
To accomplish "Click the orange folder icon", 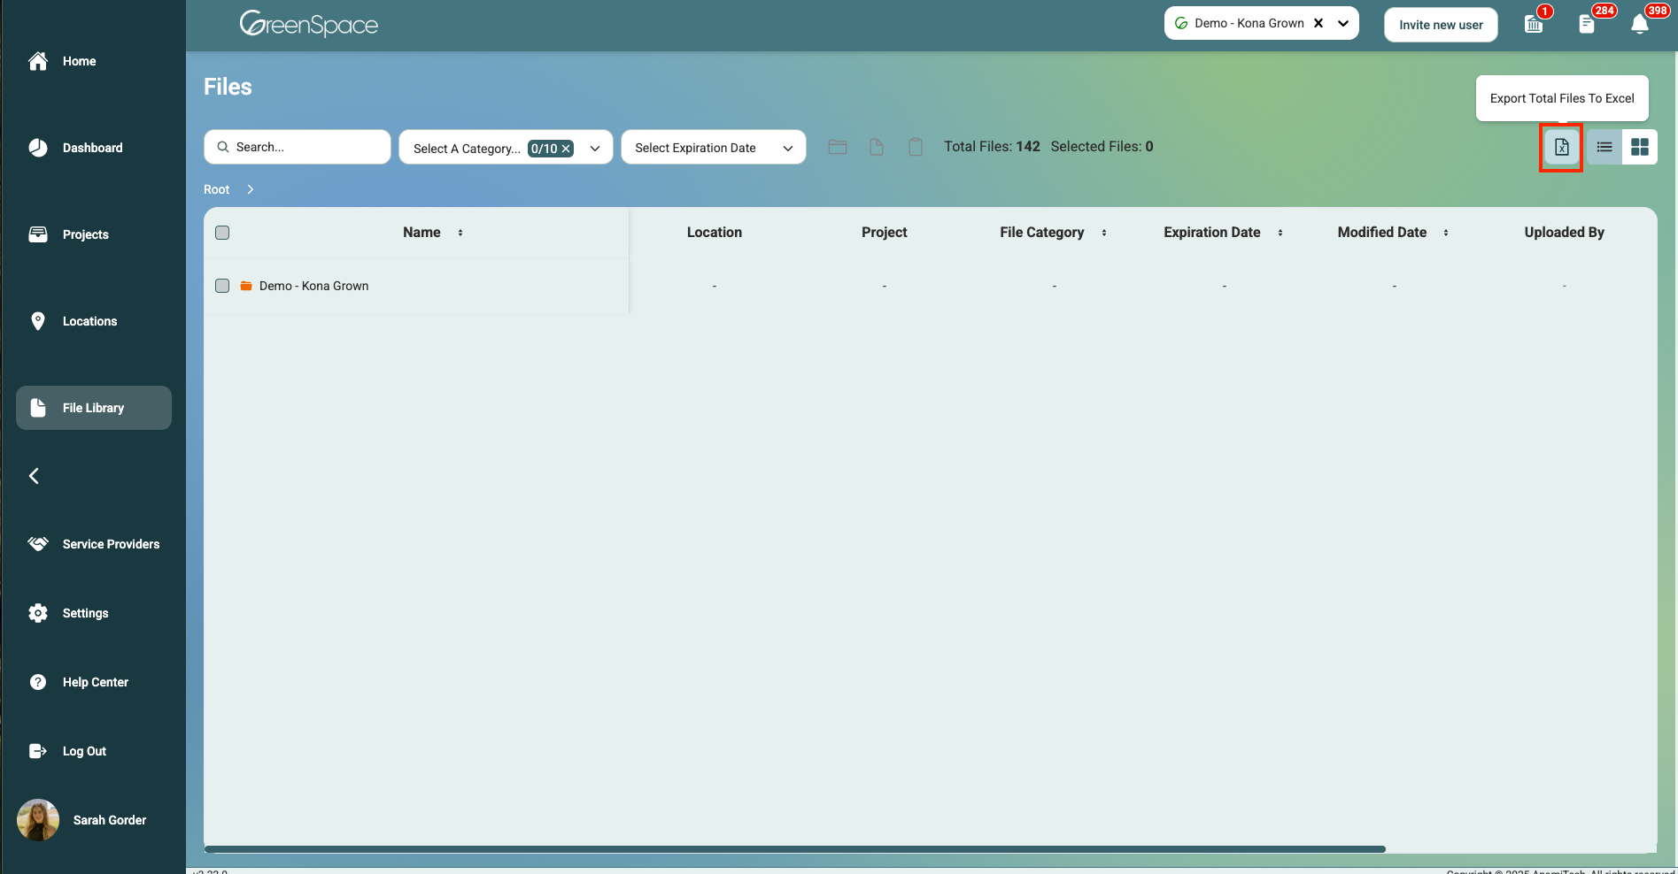I will point(246,286).
